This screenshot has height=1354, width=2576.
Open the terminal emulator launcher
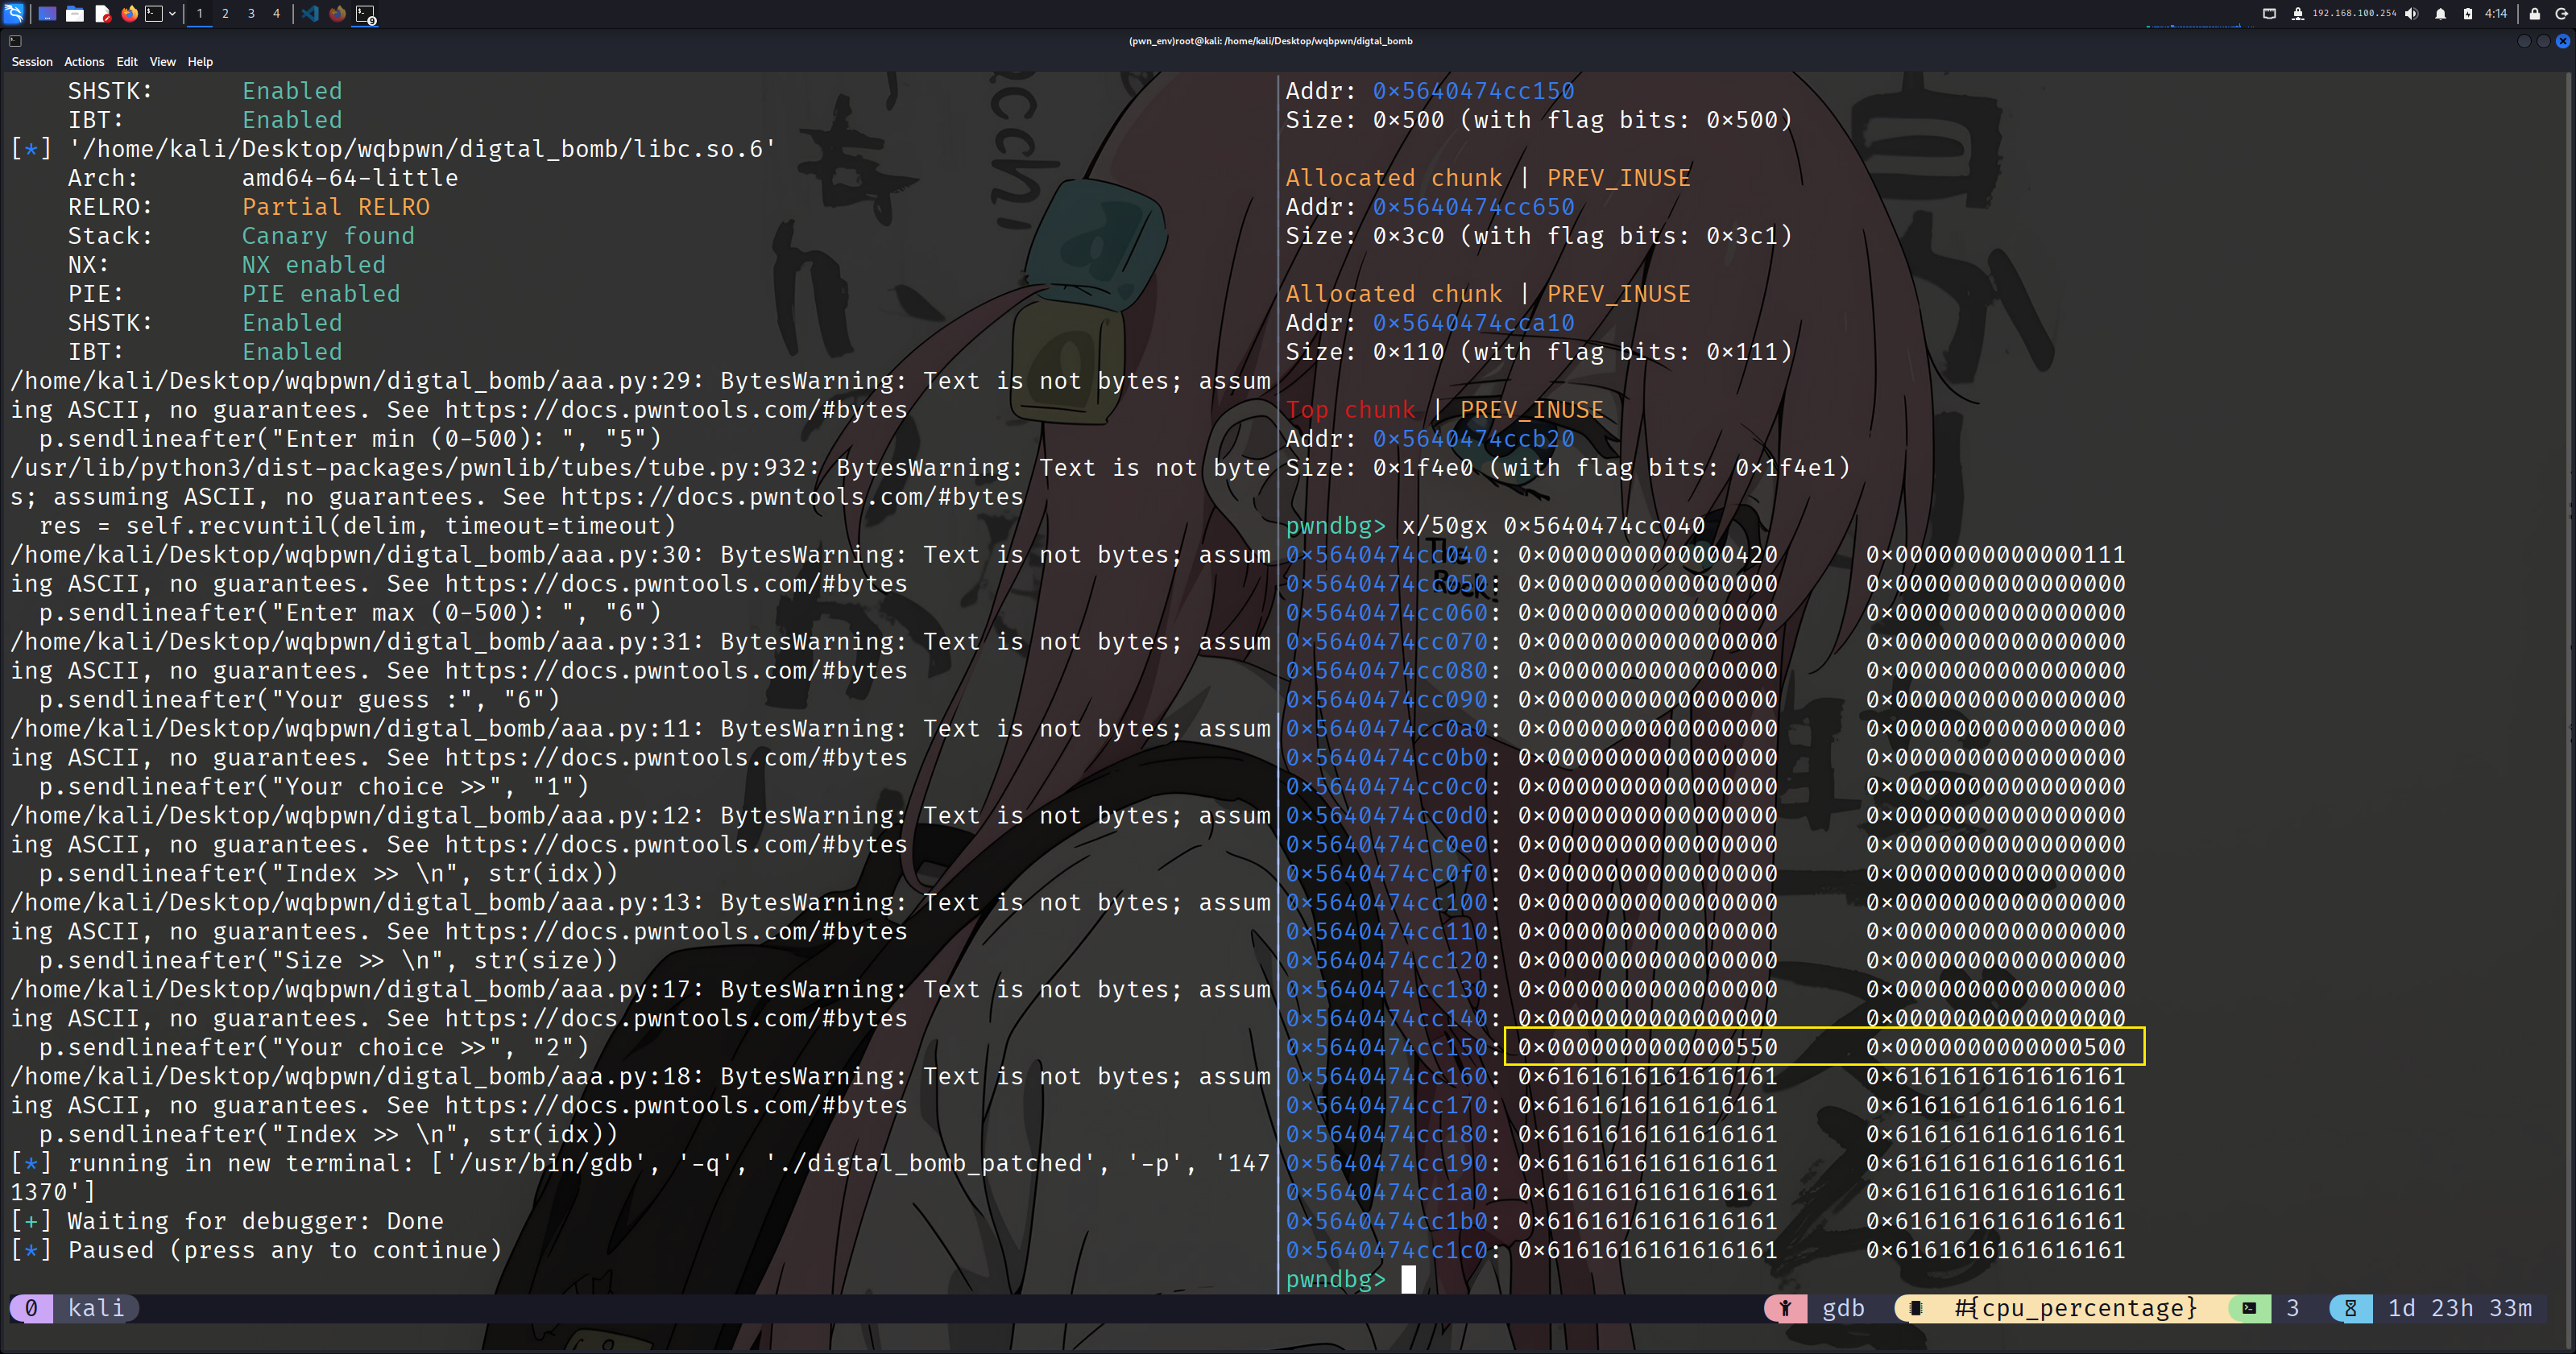tap(154, 14)
